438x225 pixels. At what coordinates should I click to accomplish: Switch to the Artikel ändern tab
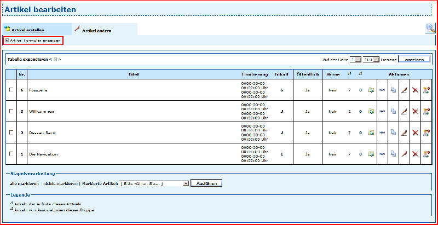pyautogui.click(x=97, y=31)
